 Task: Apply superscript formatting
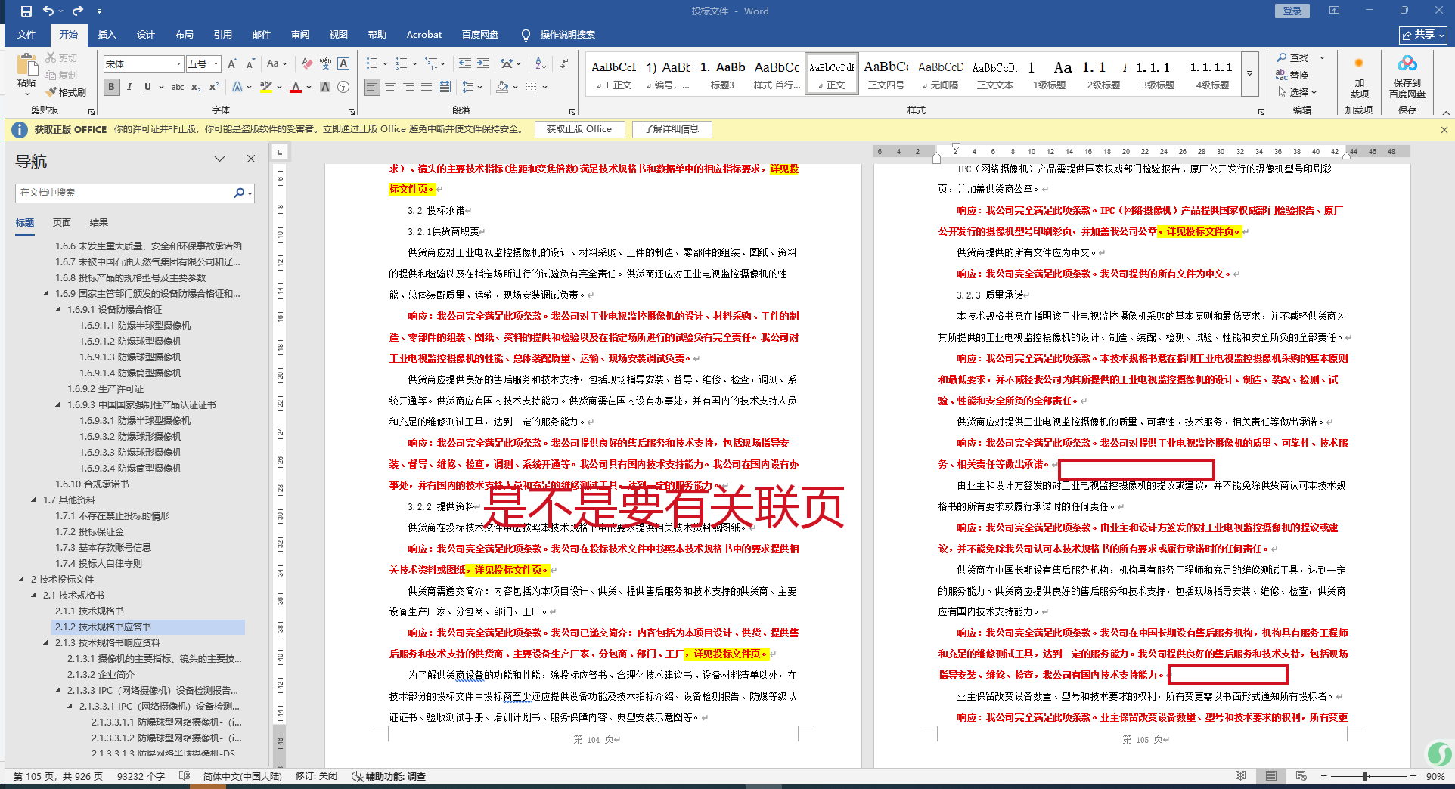214,87
